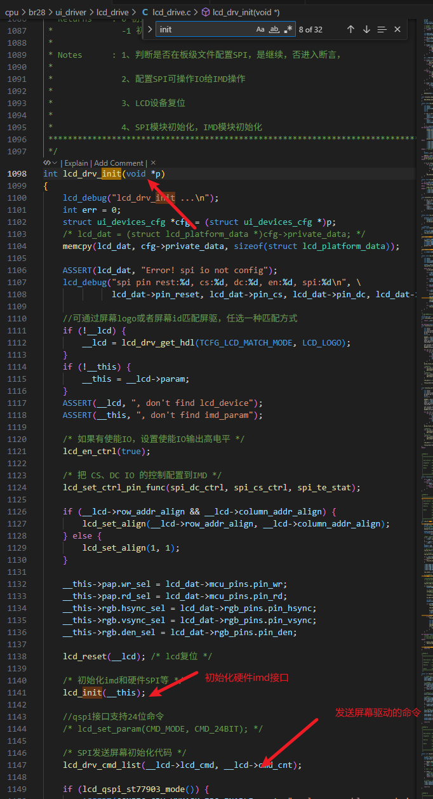Screen dimensions: 433x799
Task: Click the rgb.den_sel assignment line
Action: pos(180,632)
